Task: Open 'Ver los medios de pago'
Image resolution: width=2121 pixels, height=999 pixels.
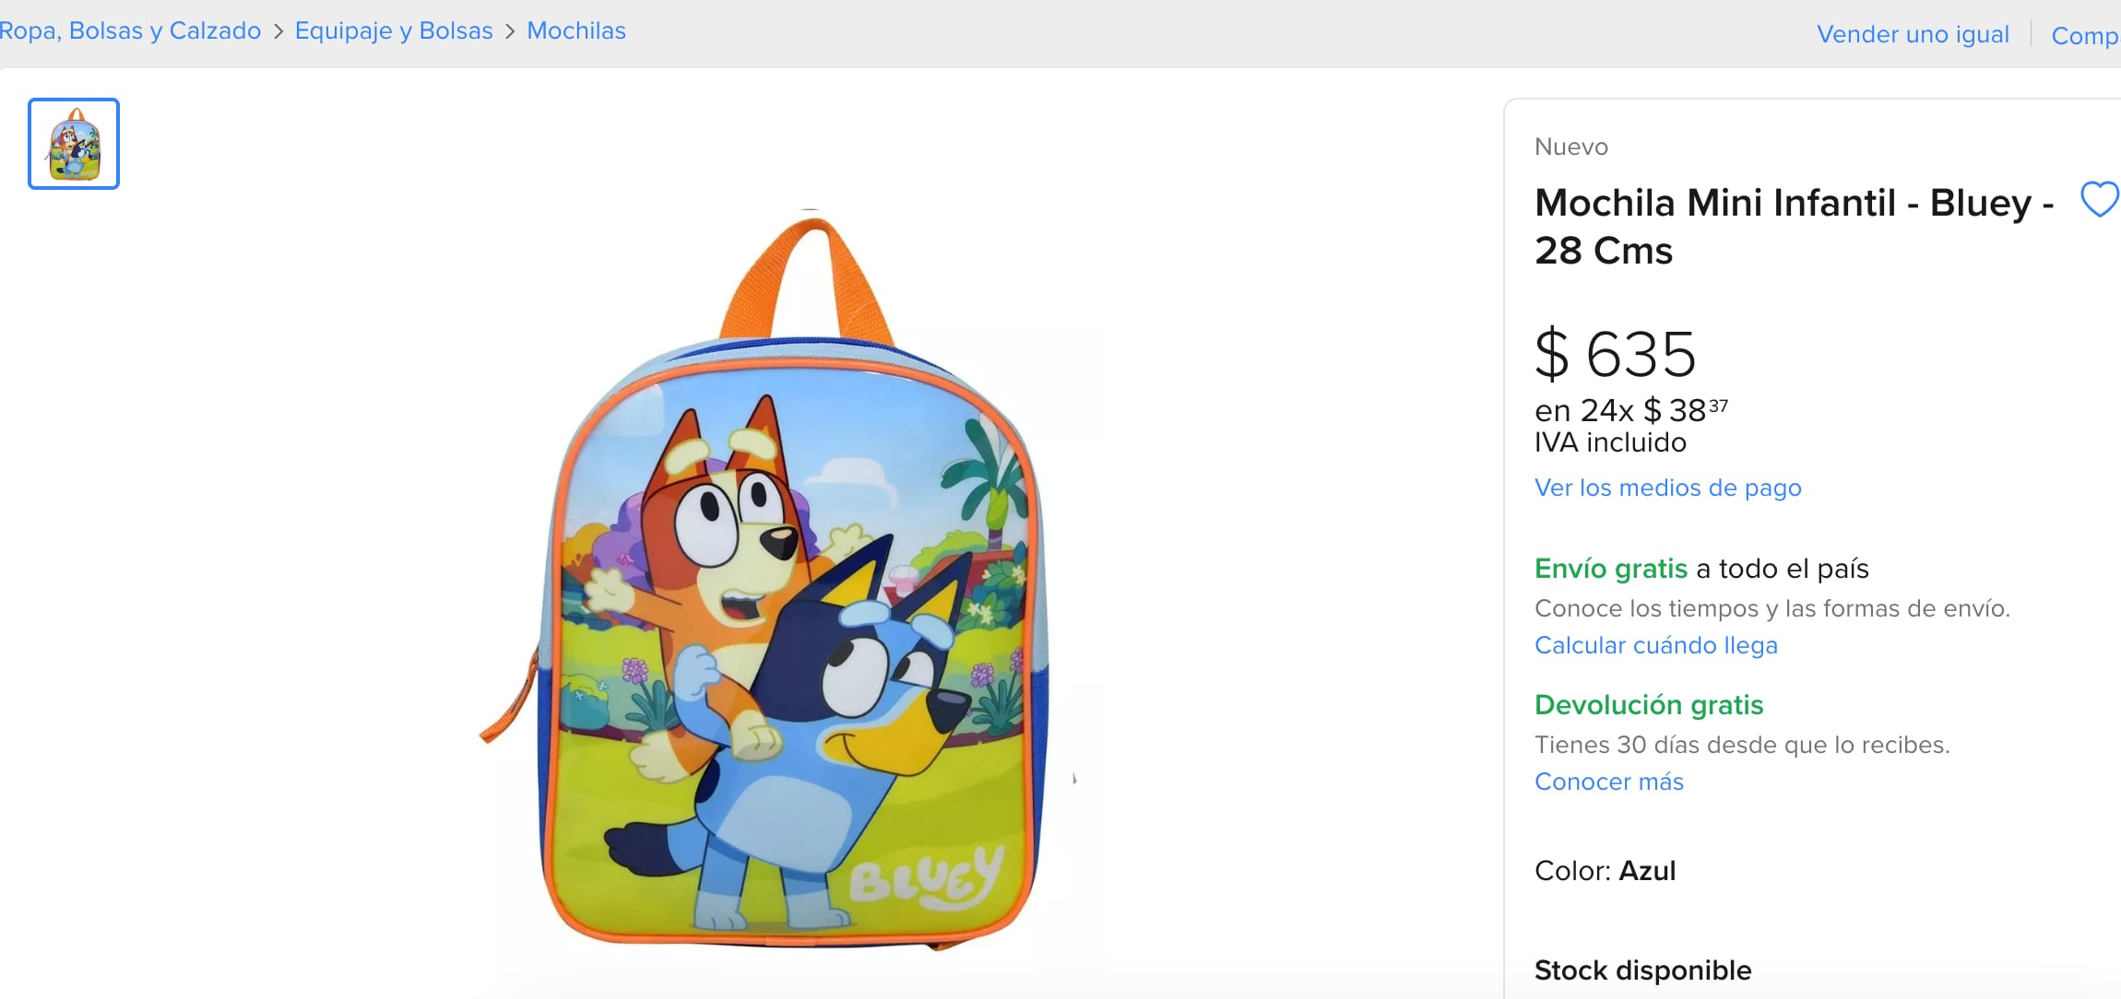Action: 1667,488
